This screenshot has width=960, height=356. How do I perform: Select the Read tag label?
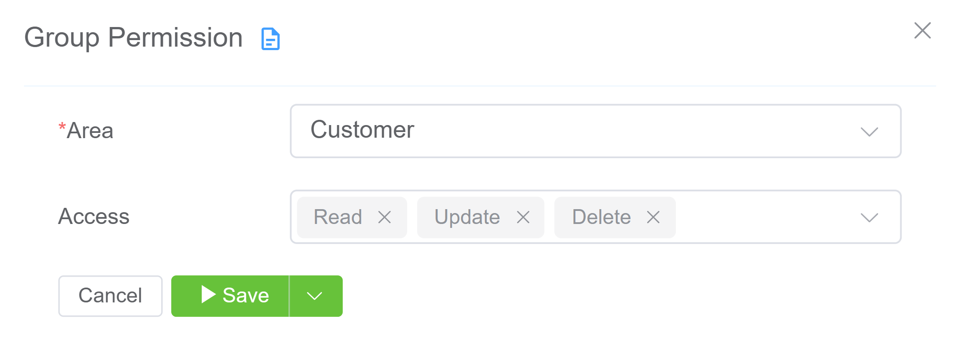338,217
